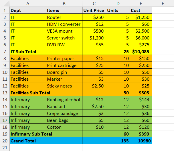This screenshot has width=174, height=151.
Task: Select the Server switch cell
Action: pyautogui.click(x=64, y=38)
